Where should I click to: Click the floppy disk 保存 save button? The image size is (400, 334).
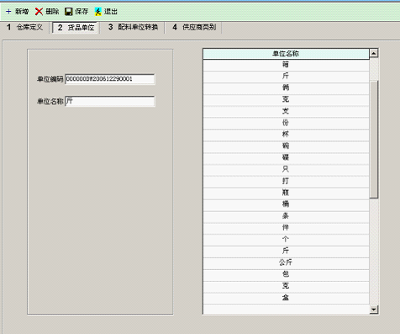click(76, 12)
